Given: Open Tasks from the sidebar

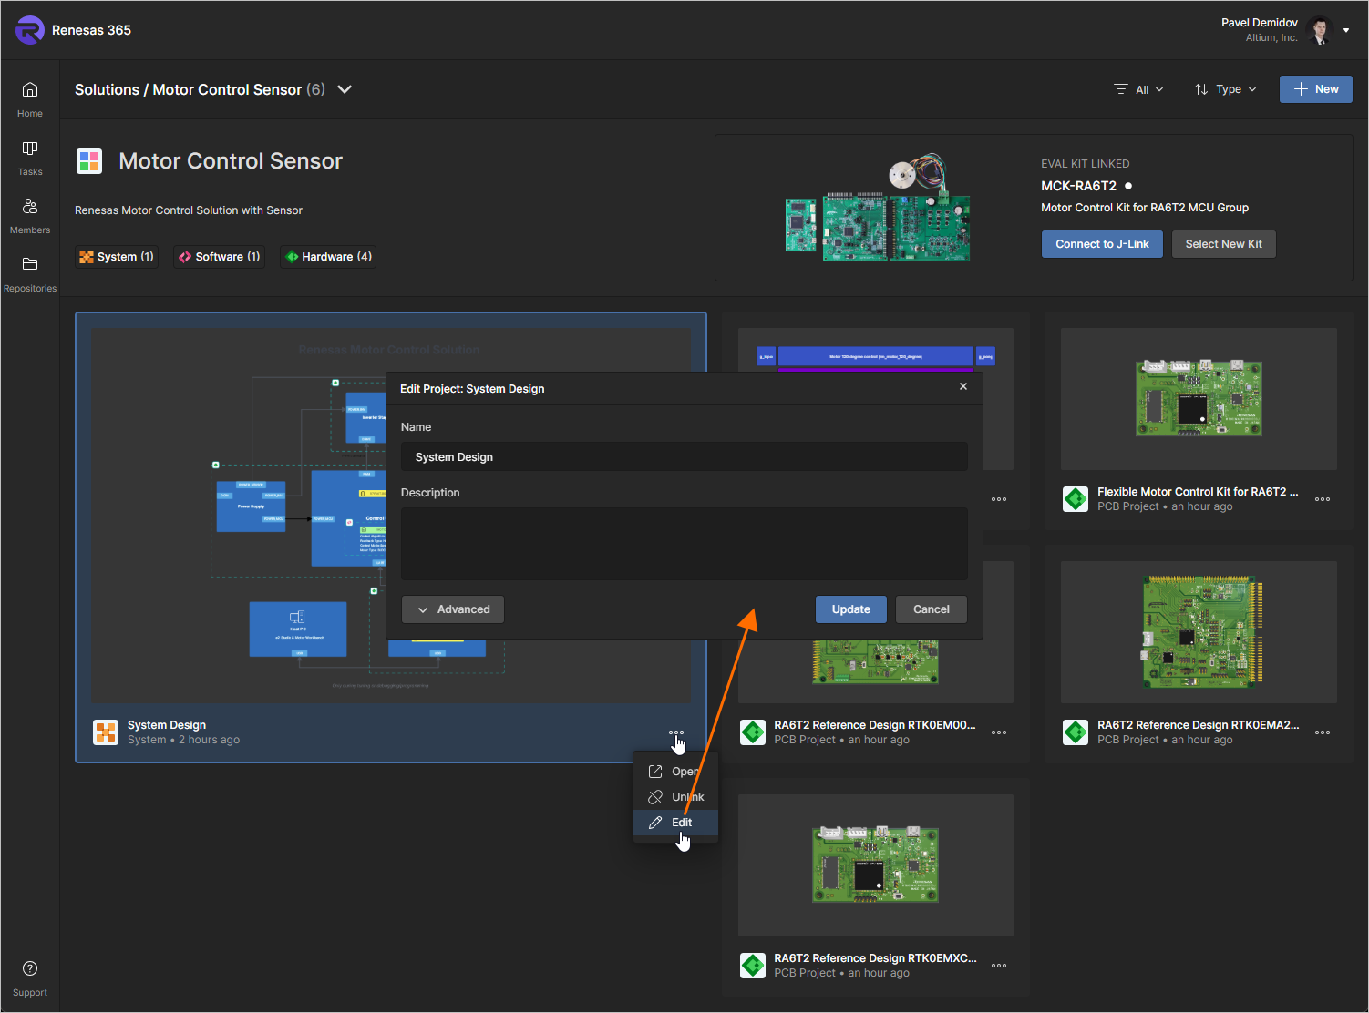Looking at the screenshot, I should (x=30, y=157).
